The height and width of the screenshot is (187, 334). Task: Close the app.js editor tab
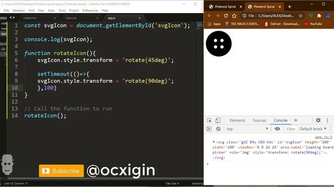(x=139, y=18)
